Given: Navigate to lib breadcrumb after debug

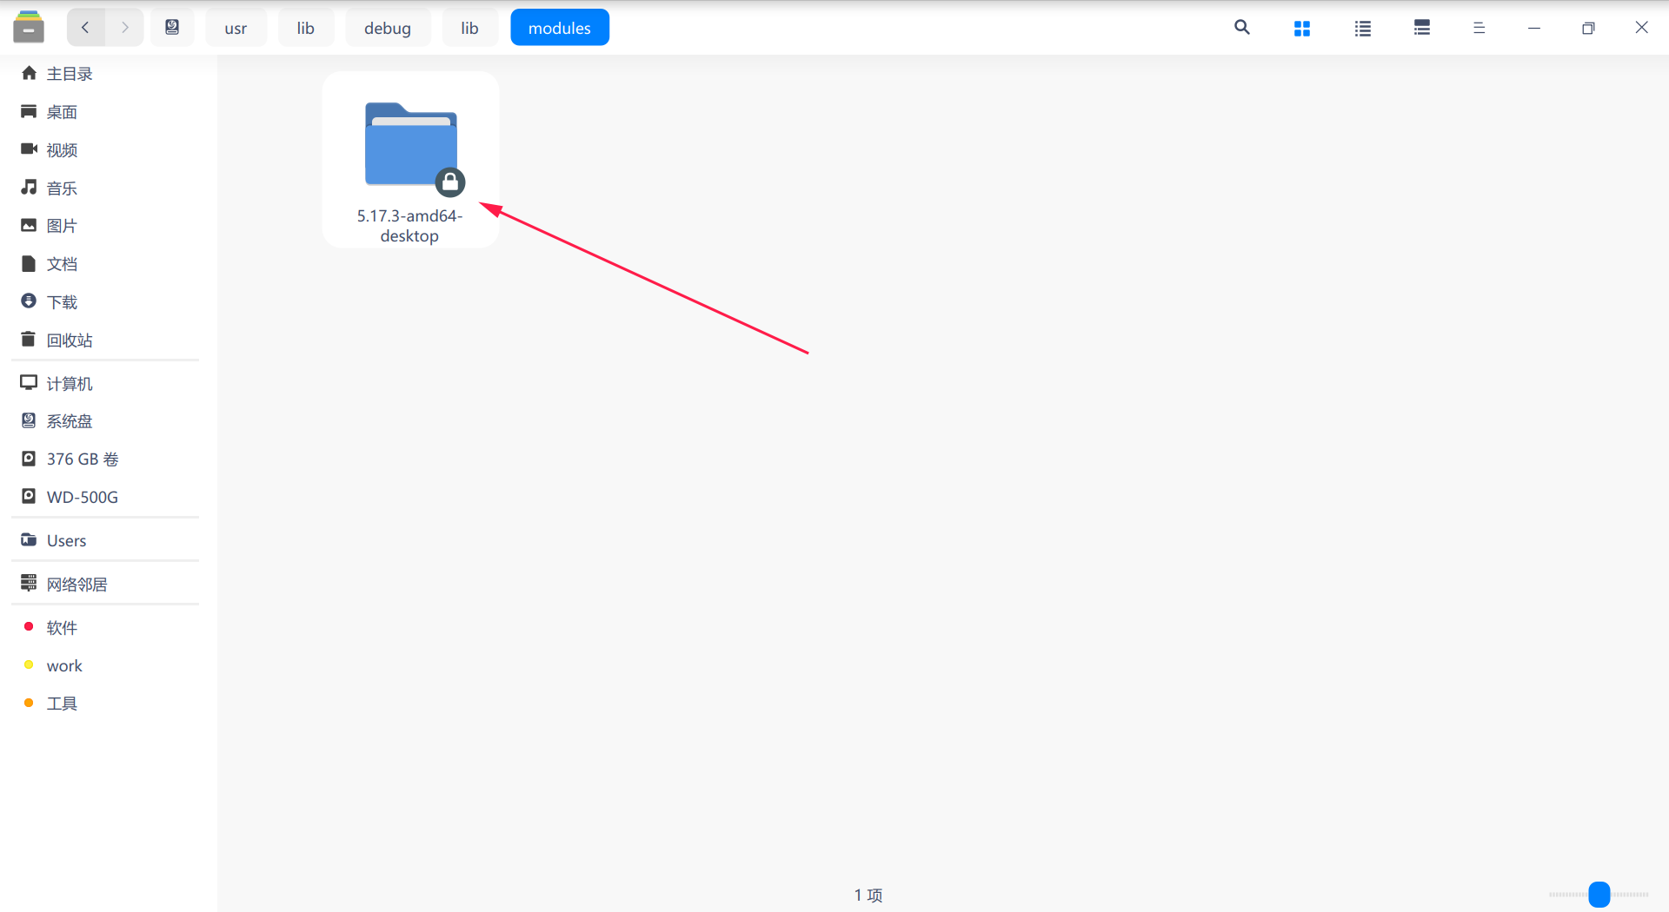Looking at the screenshot, I should pyautogui.click(x=469, y=28).
